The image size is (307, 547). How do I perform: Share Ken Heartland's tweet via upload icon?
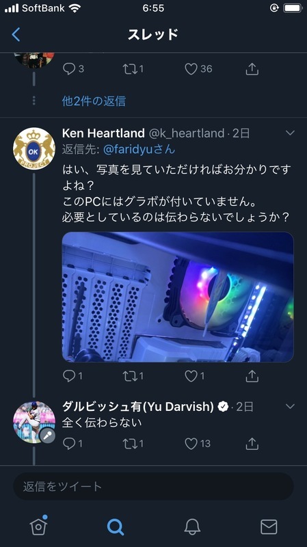[x=252, y=375]
